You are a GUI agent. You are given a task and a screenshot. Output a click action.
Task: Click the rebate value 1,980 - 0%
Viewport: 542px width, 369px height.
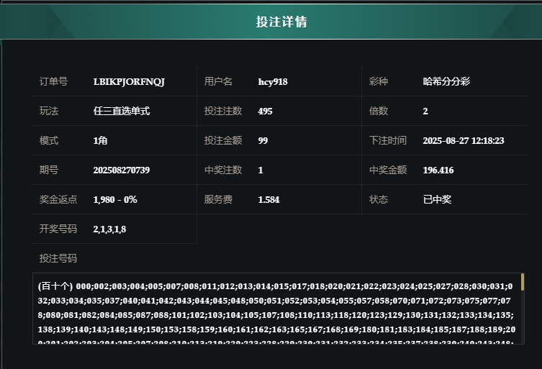[115, 200]
